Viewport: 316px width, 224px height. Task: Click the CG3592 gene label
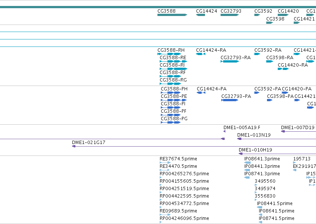263,11
